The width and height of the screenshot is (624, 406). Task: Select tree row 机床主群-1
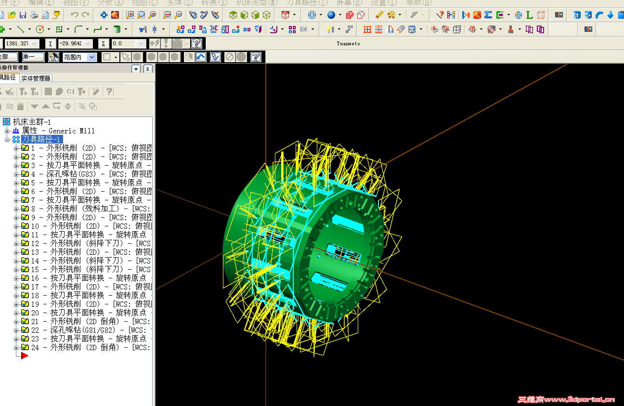click(x=32, y=122)
